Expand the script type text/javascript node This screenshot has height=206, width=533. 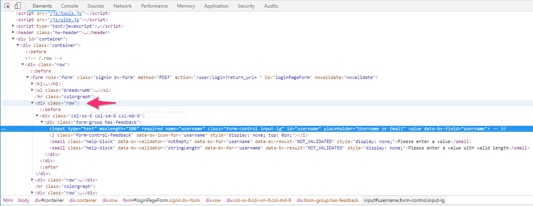(13, 26)
